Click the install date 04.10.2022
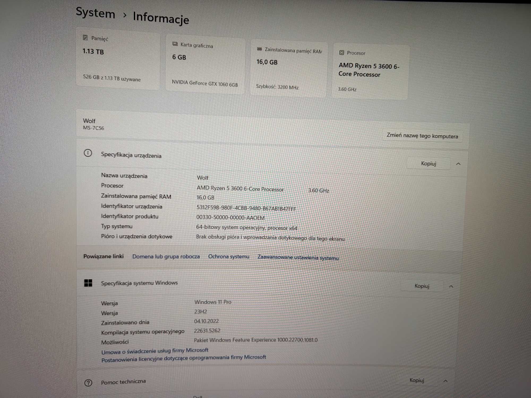This screenshot has width=531, height=398. pyautogui.click(x=206, y=321)
